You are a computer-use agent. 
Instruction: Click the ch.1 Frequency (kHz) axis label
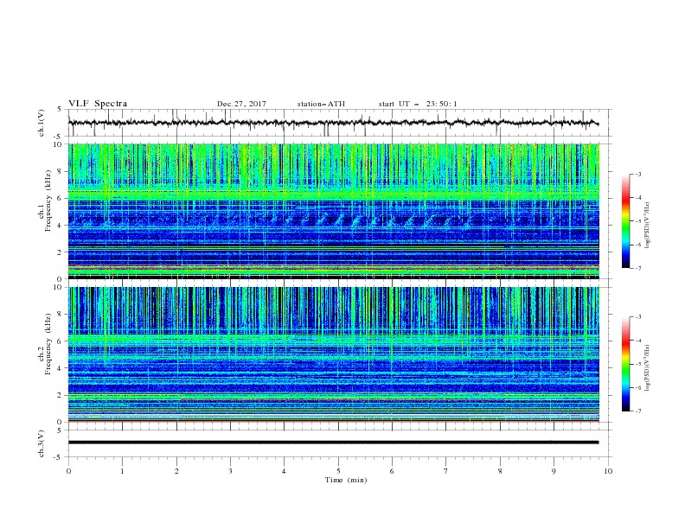(45, 201)
